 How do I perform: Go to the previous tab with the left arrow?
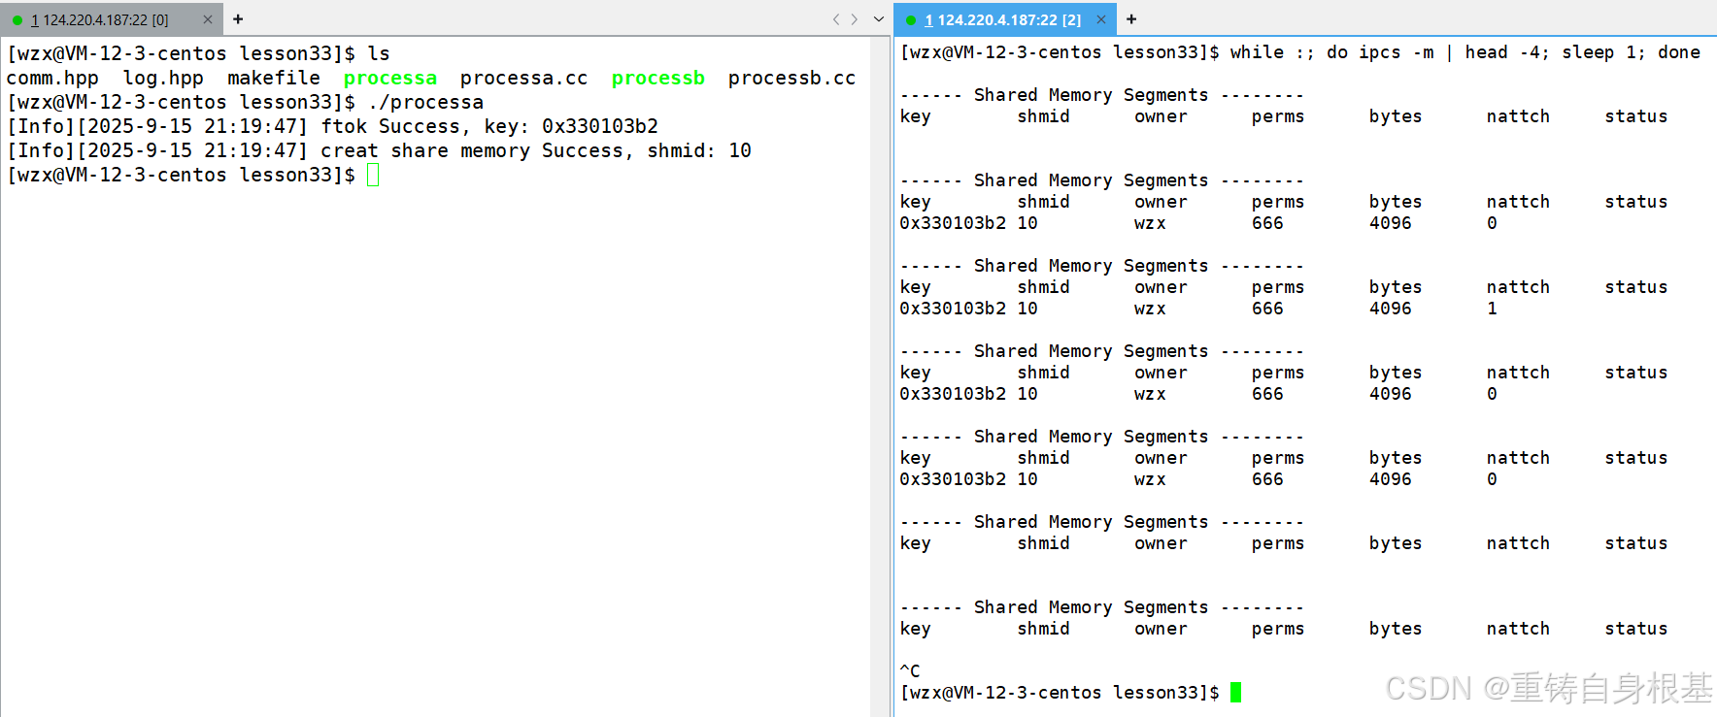point(836,19)
